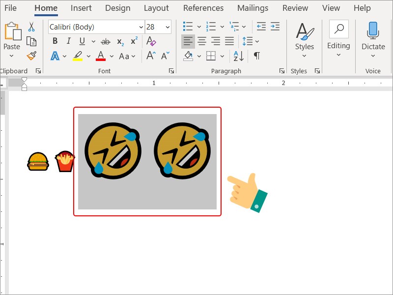
Task: Click the Strikethrough icon
Action: 105,41
